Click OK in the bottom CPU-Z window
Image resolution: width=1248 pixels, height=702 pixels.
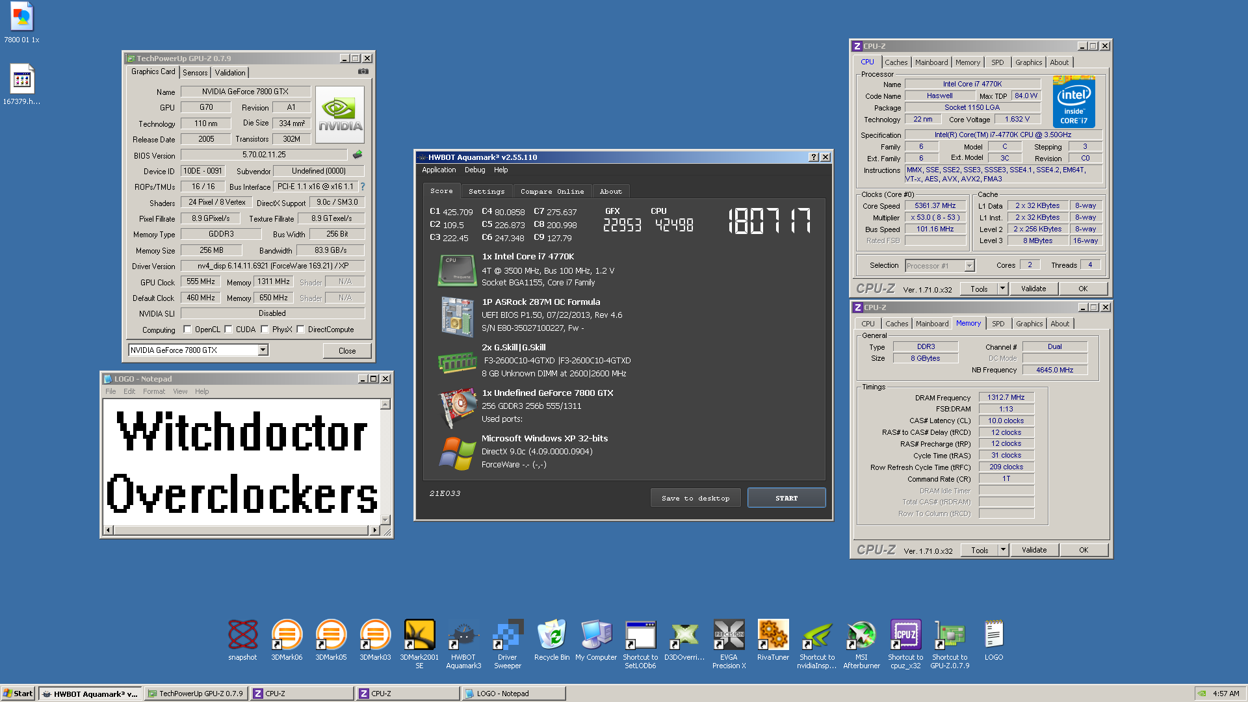(1084, 550)
